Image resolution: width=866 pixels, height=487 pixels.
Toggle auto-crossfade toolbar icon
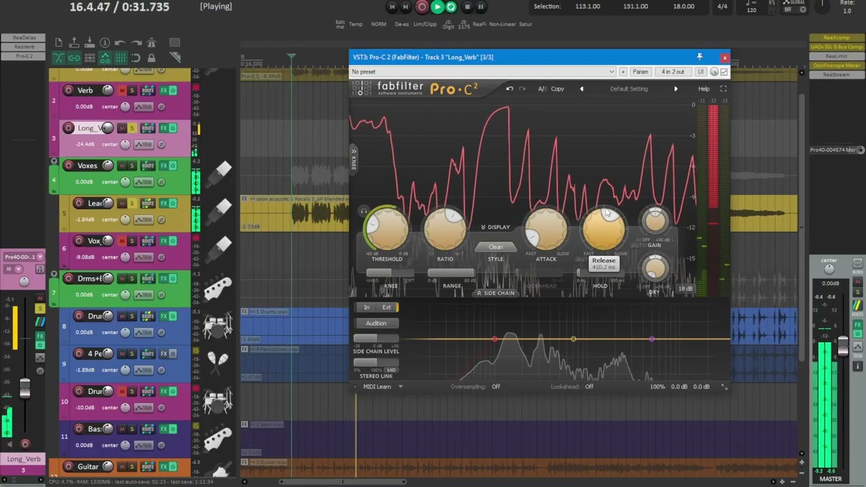pyautogui.click(x=59, y=58)
